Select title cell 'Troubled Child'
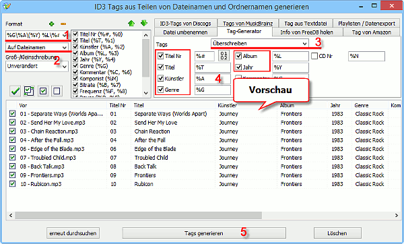The height and width of the screenshot is (244, 404). (x=151, y=158)
